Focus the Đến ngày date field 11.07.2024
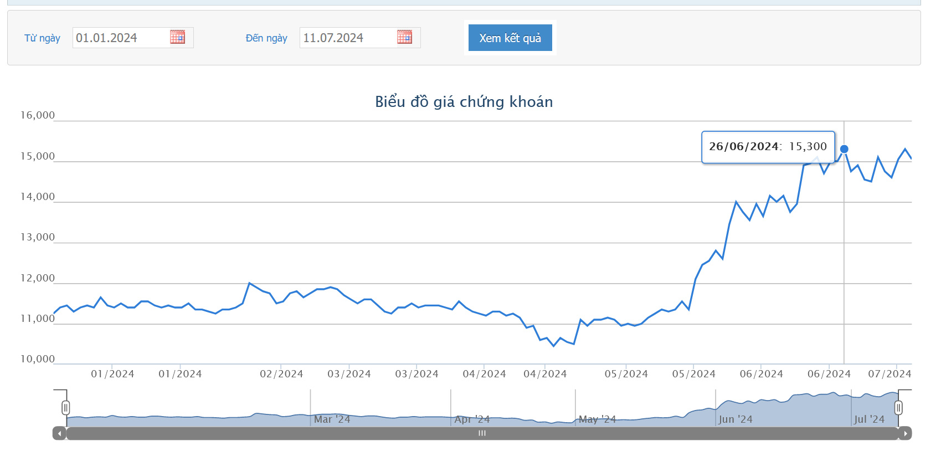Screen dimensions: 941x451 pos(360,38)
